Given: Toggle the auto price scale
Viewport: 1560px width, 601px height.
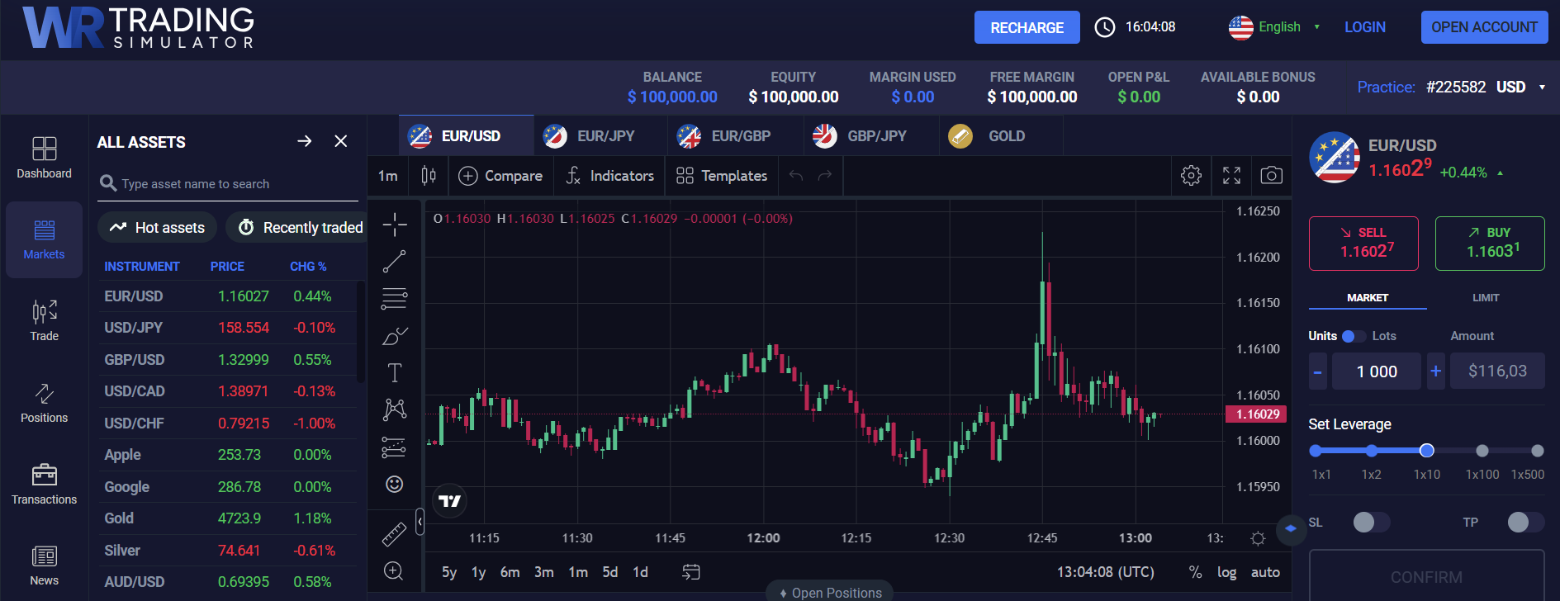Looking at the screenshot, I should click(1265, 572).
